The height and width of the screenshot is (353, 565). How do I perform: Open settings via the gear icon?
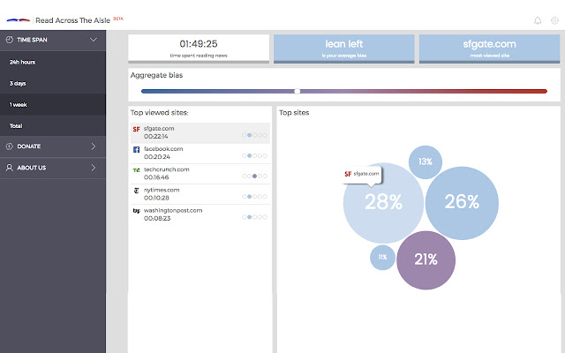(x=554, y=19)
